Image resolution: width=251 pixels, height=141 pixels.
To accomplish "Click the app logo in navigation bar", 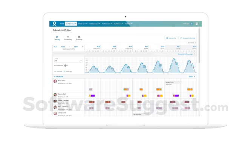I will pos(54,24).
